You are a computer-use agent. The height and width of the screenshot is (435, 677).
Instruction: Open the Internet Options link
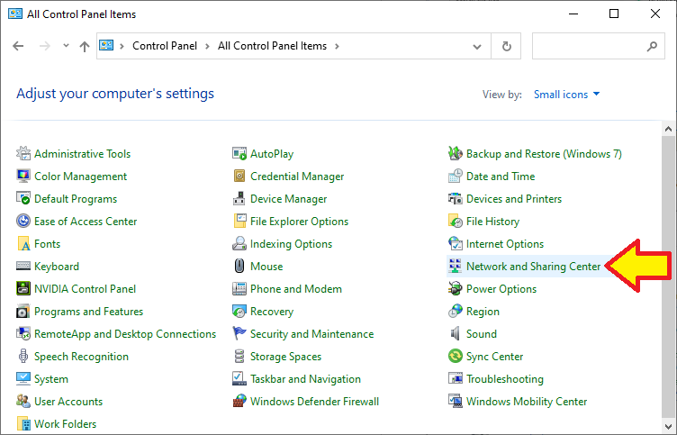pyautogui.click(x=505, y=244)
